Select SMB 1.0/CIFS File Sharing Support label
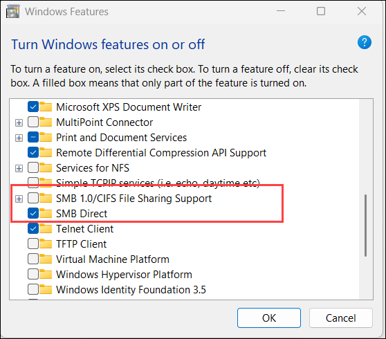The height and width of the screenshot is (339, 386). click(134, 199)
